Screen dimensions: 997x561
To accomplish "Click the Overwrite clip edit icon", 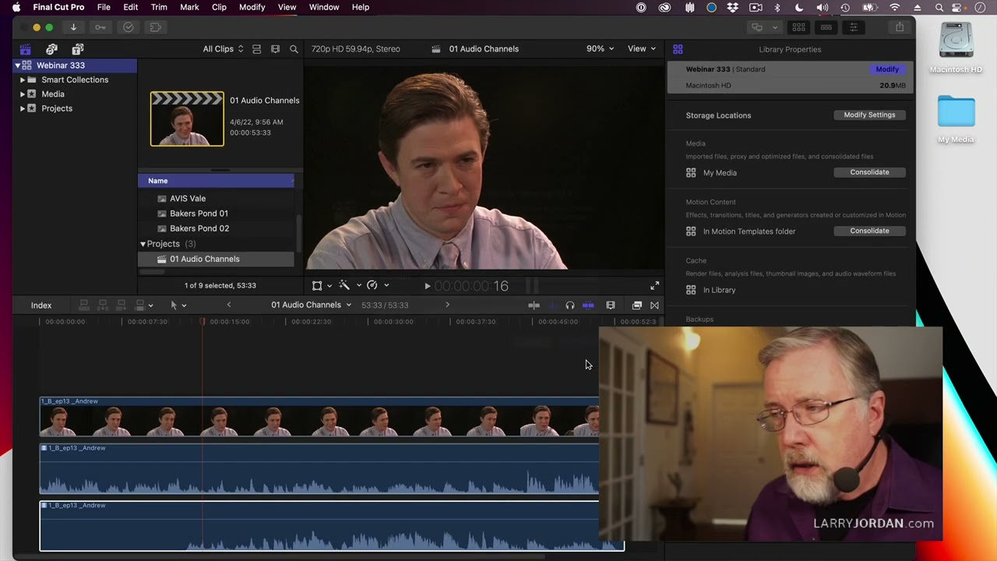I will (140, 305).
